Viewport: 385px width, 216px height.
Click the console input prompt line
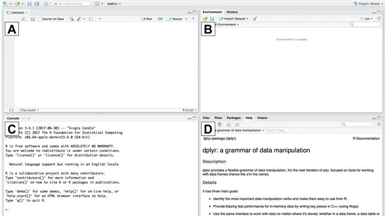tap(101, 210)
